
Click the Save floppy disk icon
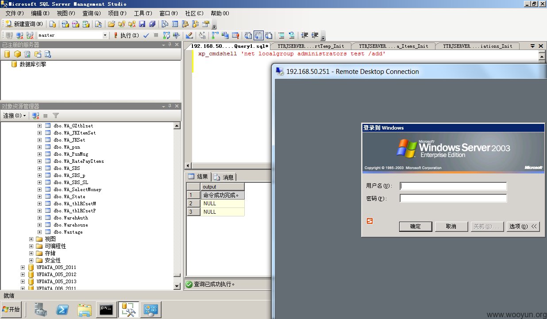(x=142, y=24)
